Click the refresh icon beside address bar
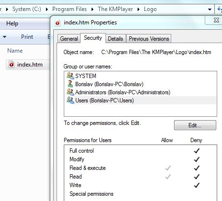 coord(220,9)
